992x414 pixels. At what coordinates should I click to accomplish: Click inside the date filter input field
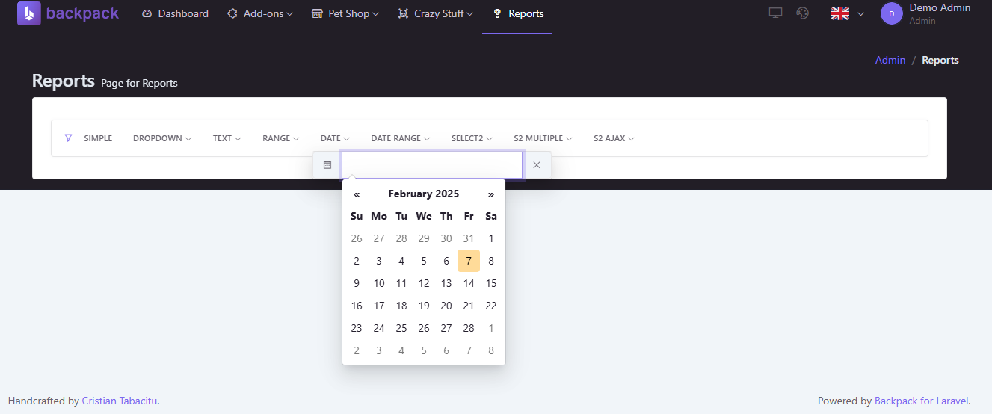point(432,165)
